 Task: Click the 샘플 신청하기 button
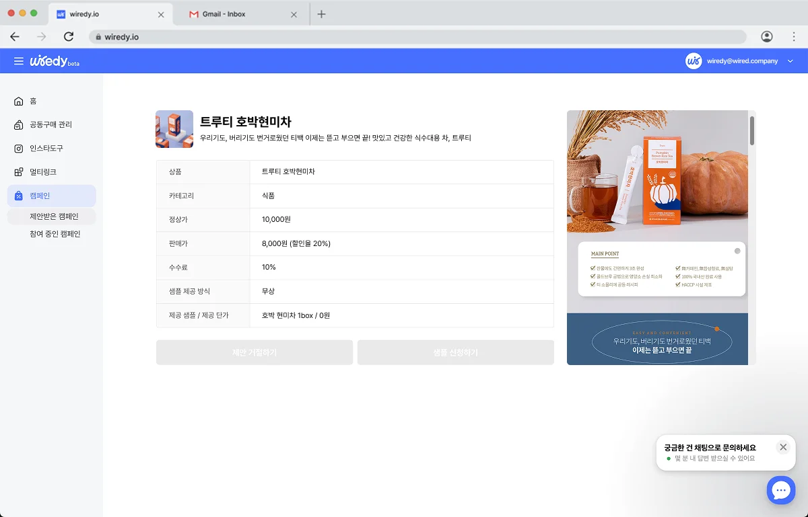455,352
